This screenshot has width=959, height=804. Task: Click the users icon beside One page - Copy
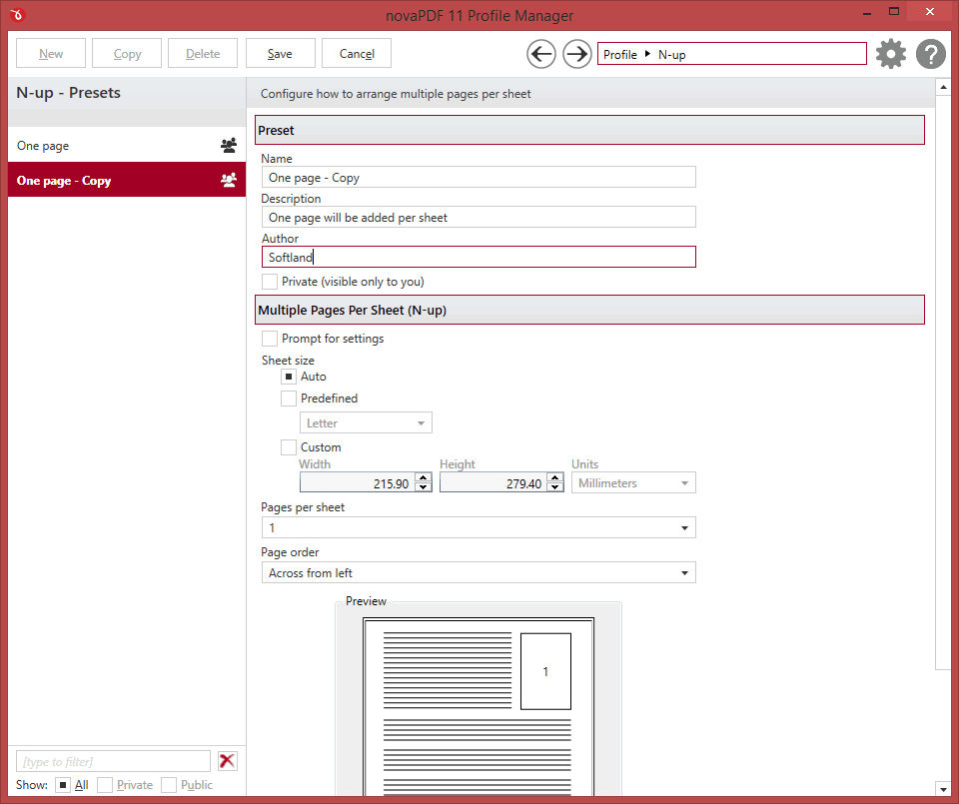(x=229, y=181)
